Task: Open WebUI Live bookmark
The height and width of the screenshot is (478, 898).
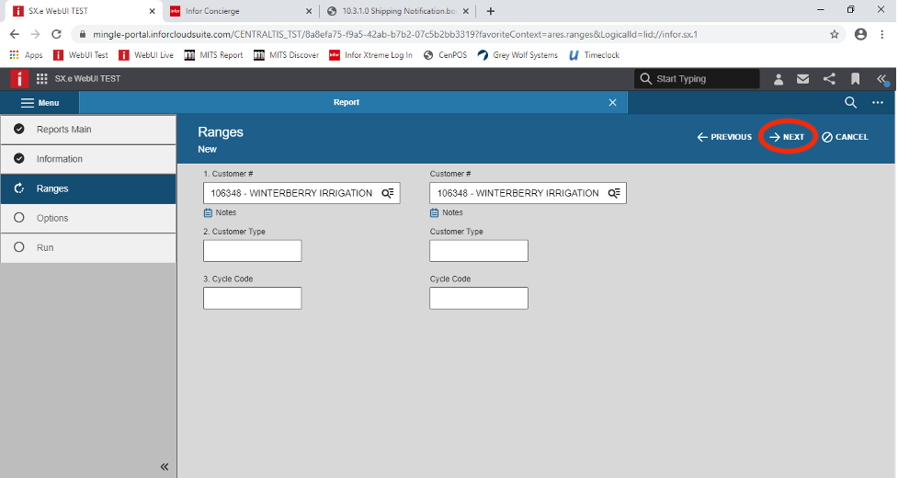Action: click(146, 55)
